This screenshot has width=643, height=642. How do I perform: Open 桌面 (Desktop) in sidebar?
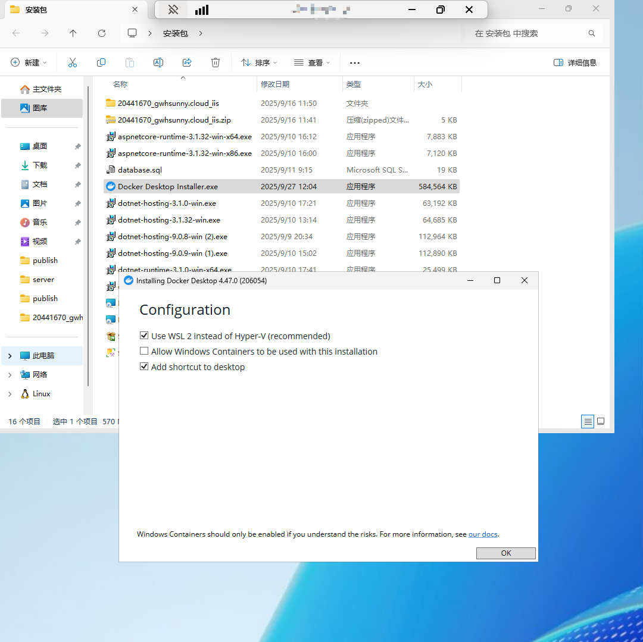pyautogui.click(x=40, y=146)
